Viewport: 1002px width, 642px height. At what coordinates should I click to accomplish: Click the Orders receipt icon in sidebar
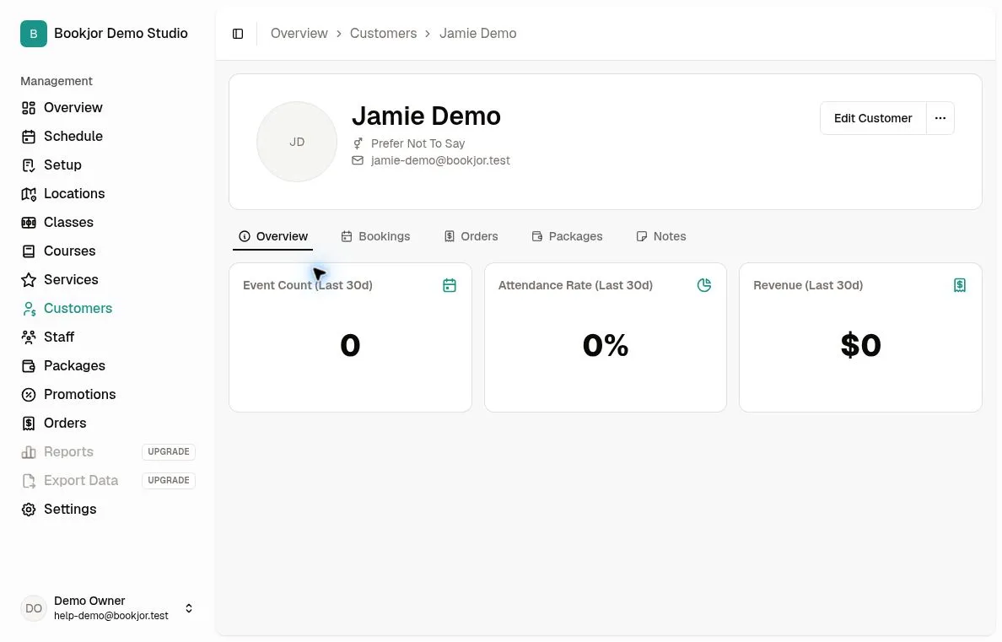[28, 424]
